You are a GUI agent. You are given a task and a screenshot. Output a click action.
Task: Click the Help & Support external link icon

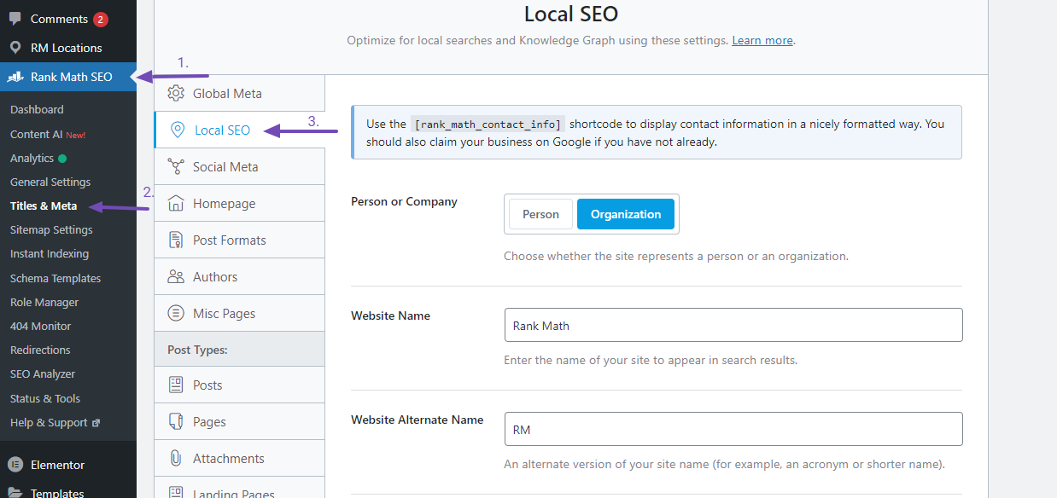96,423
